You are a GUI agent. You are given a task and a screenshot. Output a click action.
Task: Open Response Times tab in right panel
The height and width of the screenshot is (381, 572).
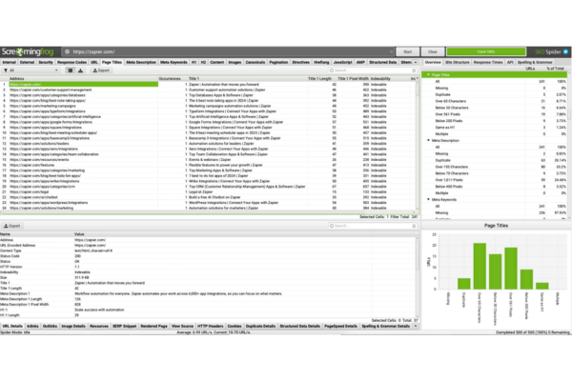[x=488, y=62]
